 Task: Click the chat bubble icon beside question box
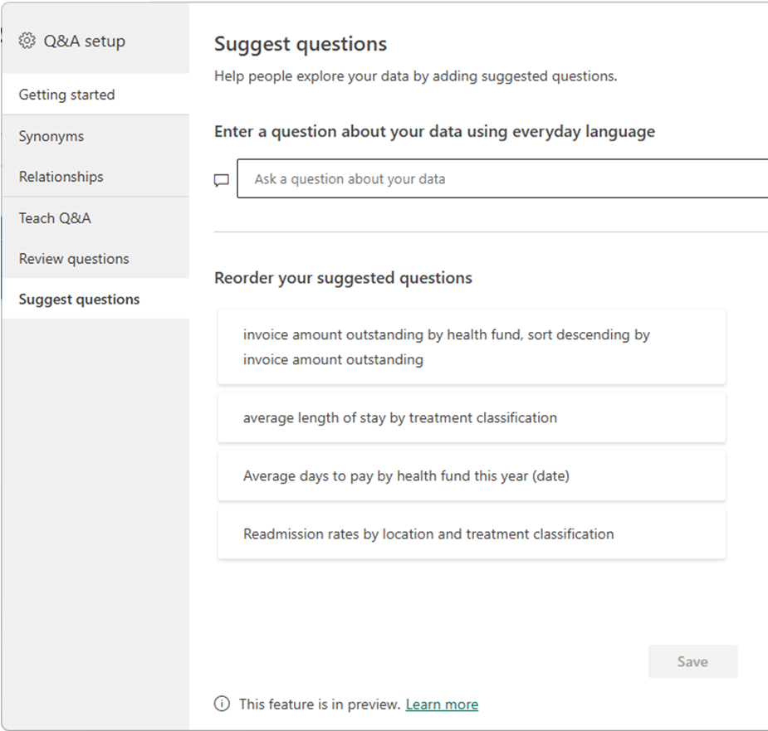click(222, 180)
